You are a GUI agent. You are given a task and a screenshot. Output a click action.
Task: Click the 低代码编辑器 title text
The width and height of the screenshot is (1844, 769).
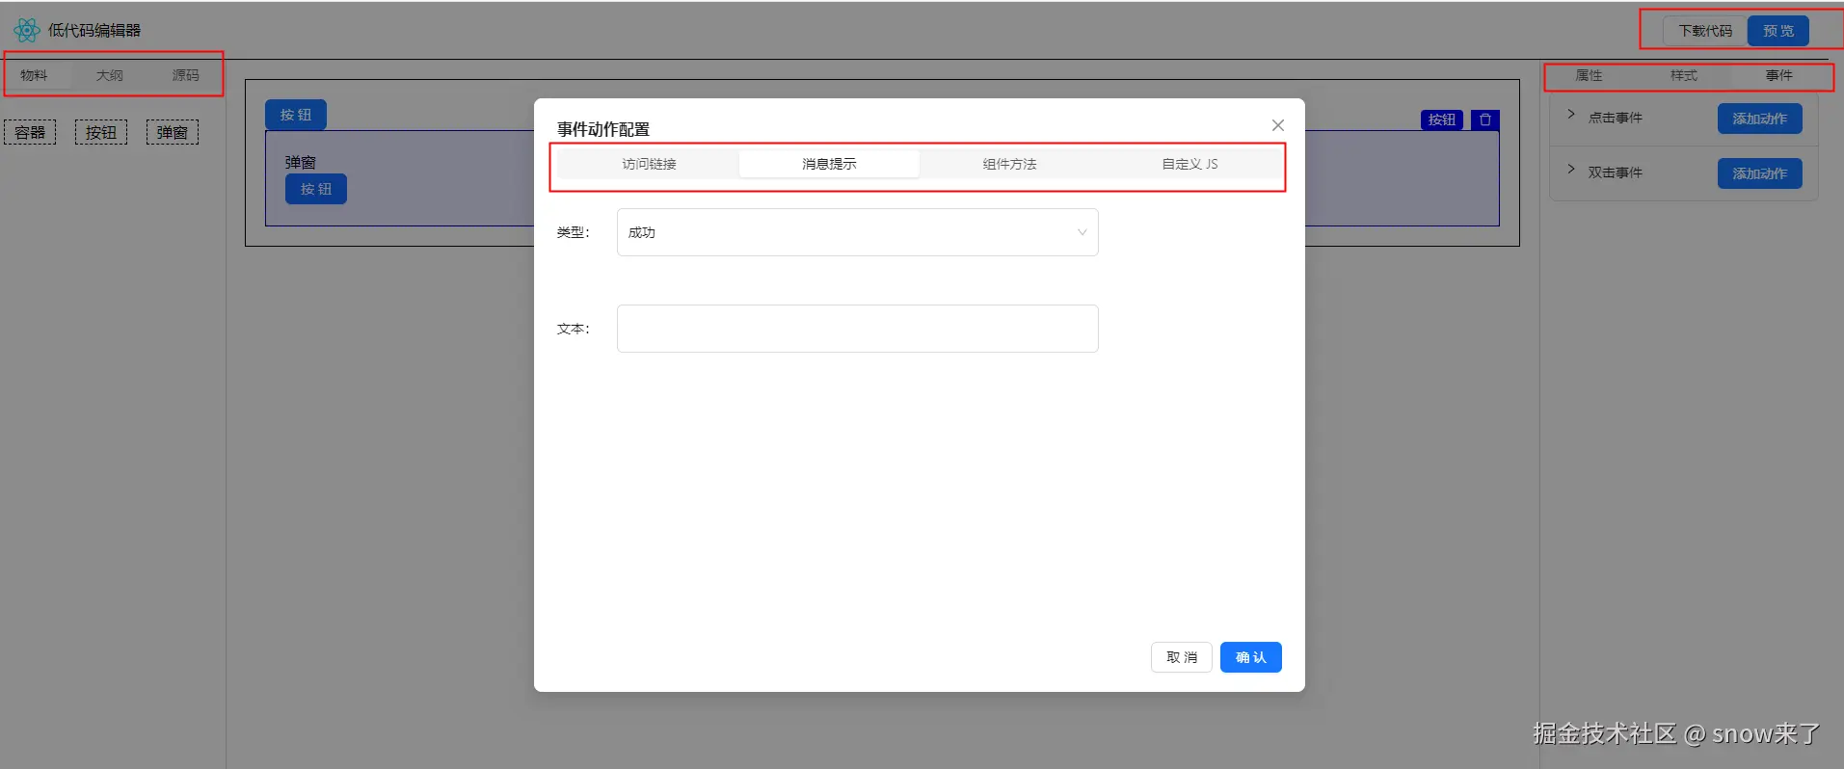(94, 31)
